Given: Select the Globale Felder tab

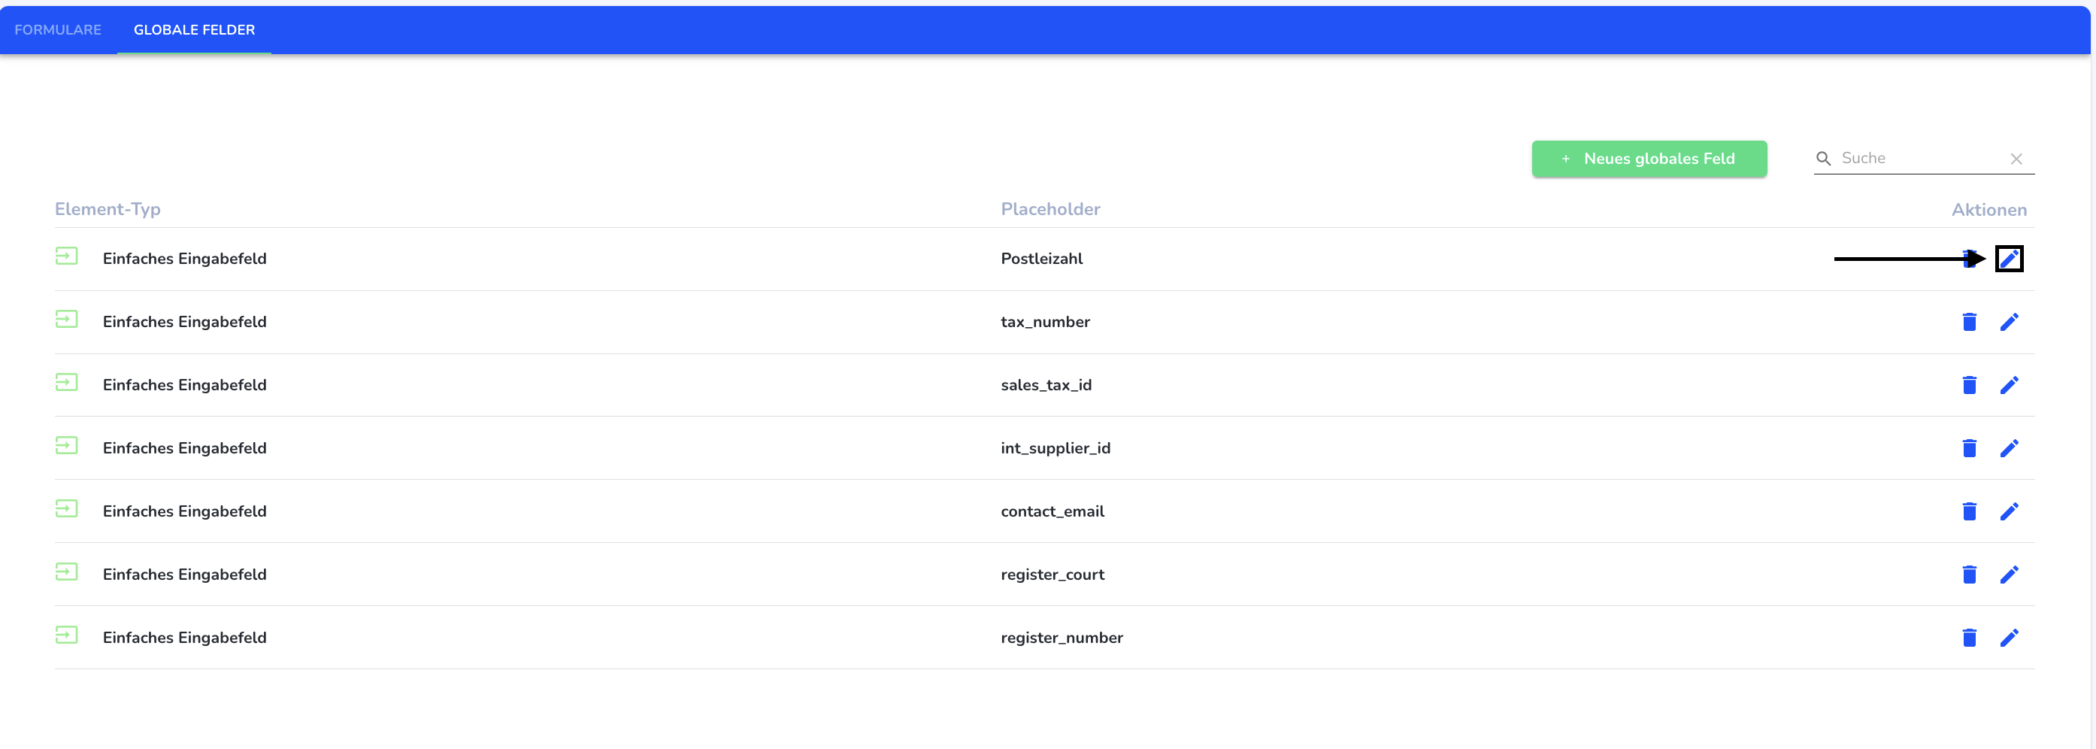Looking at the screenshot, I should tap(195, 30).
